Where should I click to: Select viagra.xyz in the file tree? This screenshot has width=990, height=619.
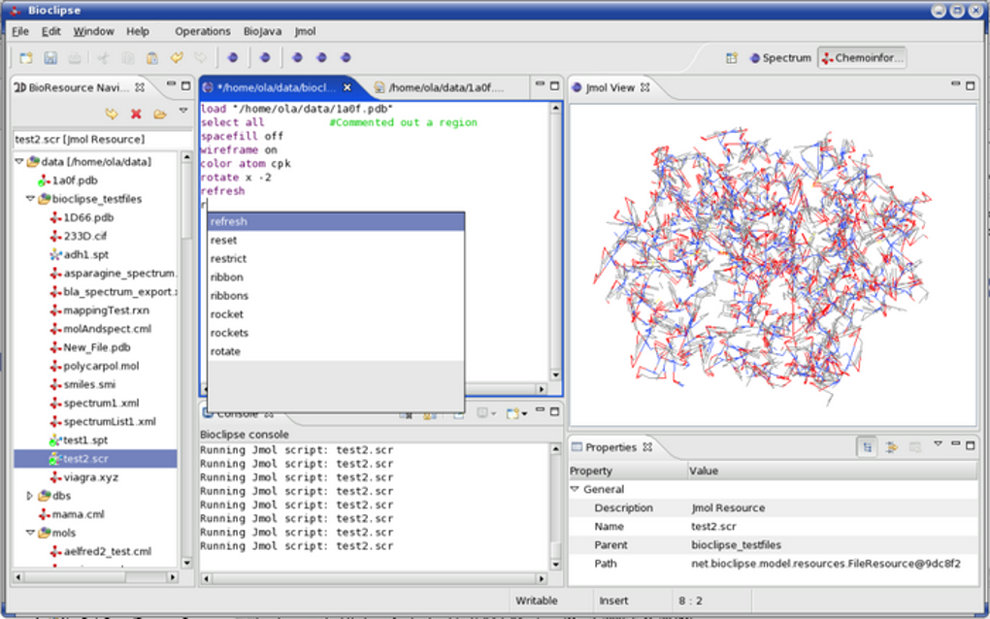point(90,477)
